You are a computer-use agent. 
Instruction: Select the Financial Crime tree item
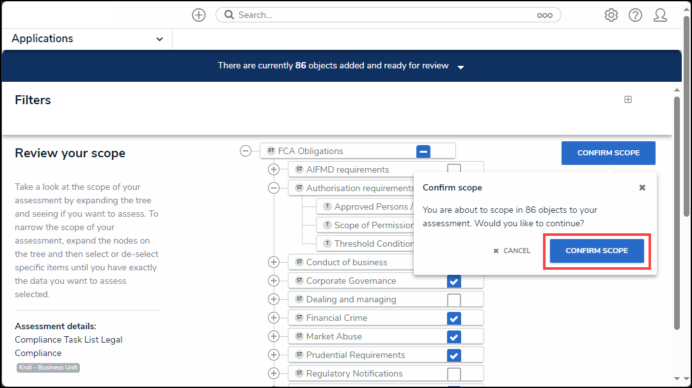336,318
